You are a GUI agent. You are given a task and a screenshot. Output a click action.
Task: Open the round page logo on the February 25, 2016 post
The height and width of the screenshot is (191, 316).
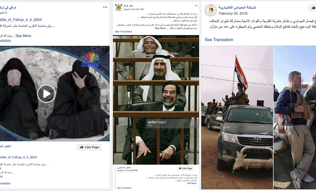211,10
